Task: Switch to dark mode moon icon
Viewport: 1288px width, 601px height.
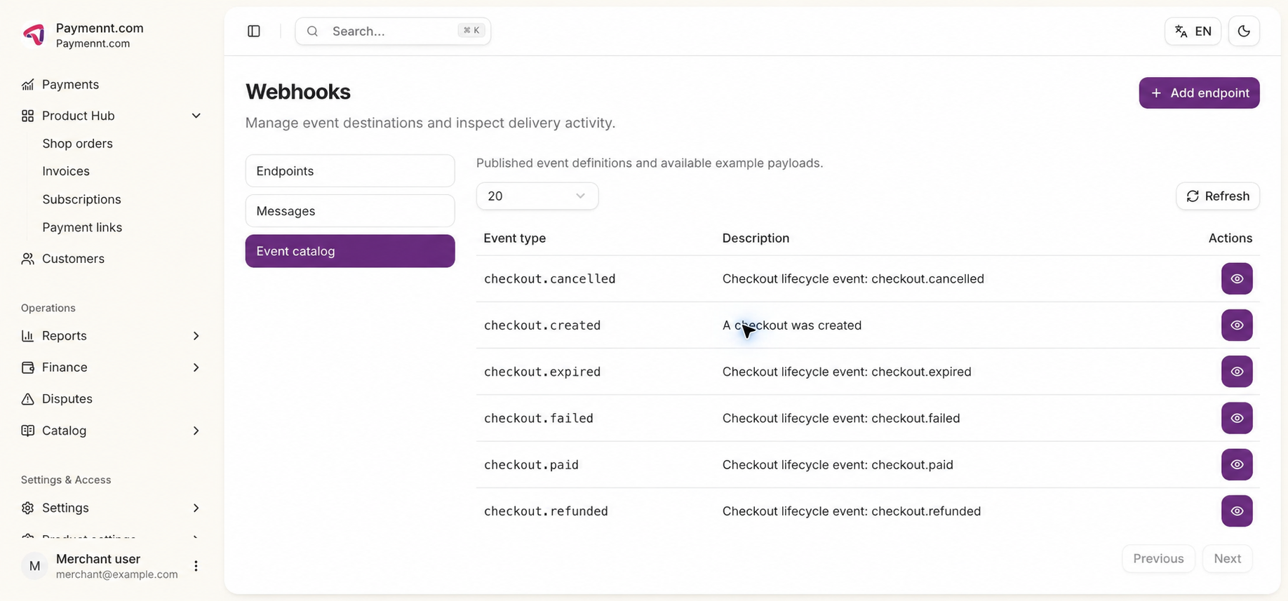Action: 1244,31
